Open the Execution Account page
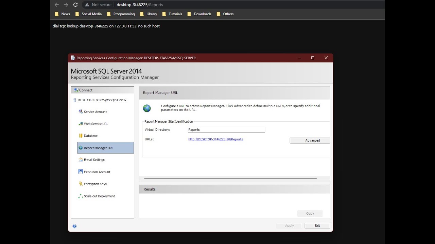This screenshot has height=244, width=435. (x=94, y=172)
